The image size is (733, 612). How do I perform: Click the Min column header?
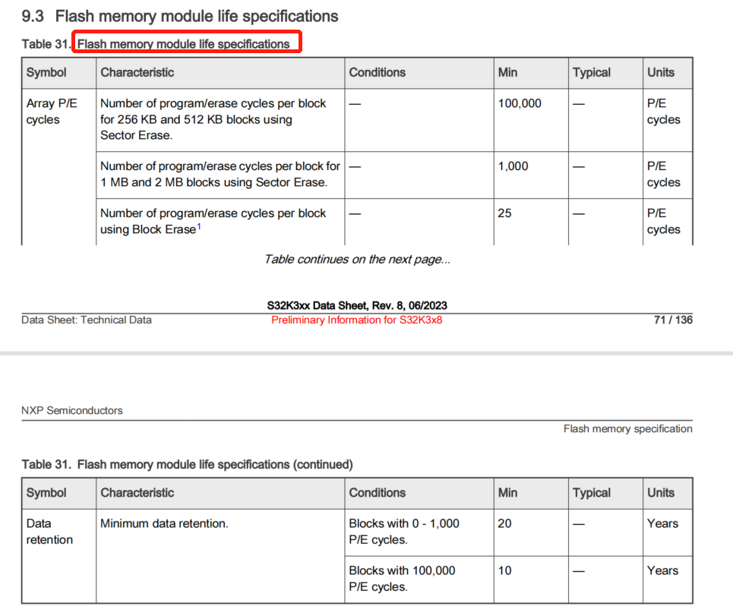click(x=510, y=72)
